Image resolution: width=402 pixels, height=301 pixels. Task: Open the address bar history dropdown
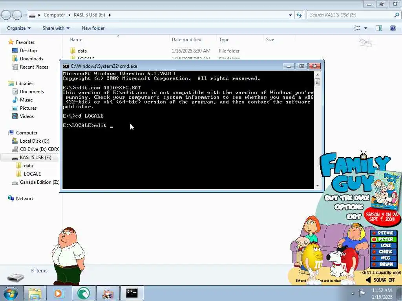(x=290, y=15)
